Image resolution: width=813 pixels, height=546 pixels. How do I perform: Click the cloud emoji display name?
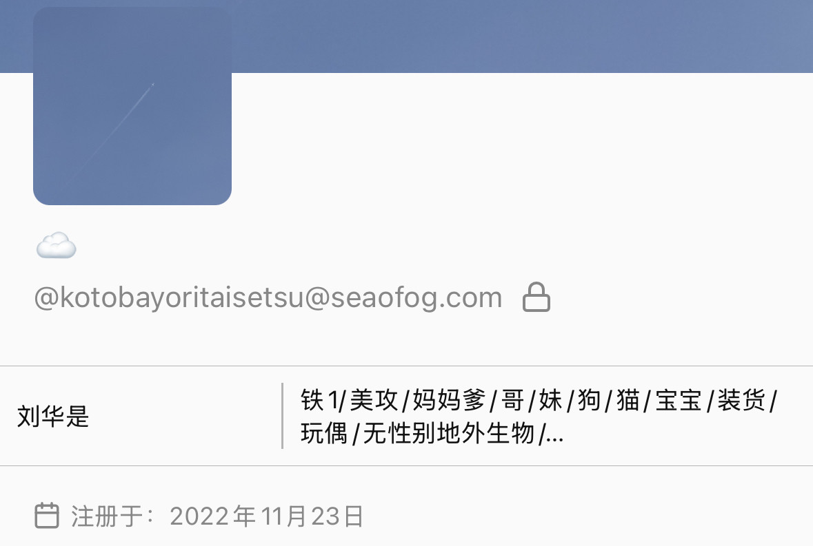pos(56,245)
